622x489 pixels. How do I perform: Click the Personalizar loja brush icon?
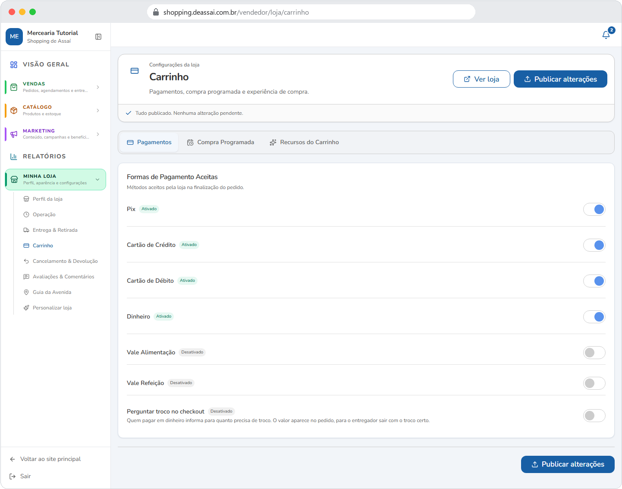(26, 308)
